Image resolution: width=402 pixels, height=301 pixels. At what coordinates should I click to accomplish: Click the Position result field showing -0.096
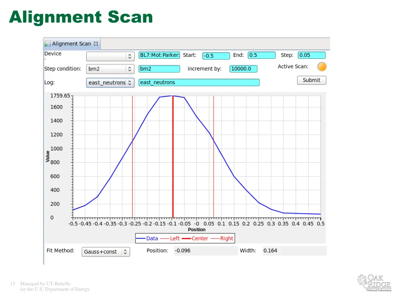[205, 251]
